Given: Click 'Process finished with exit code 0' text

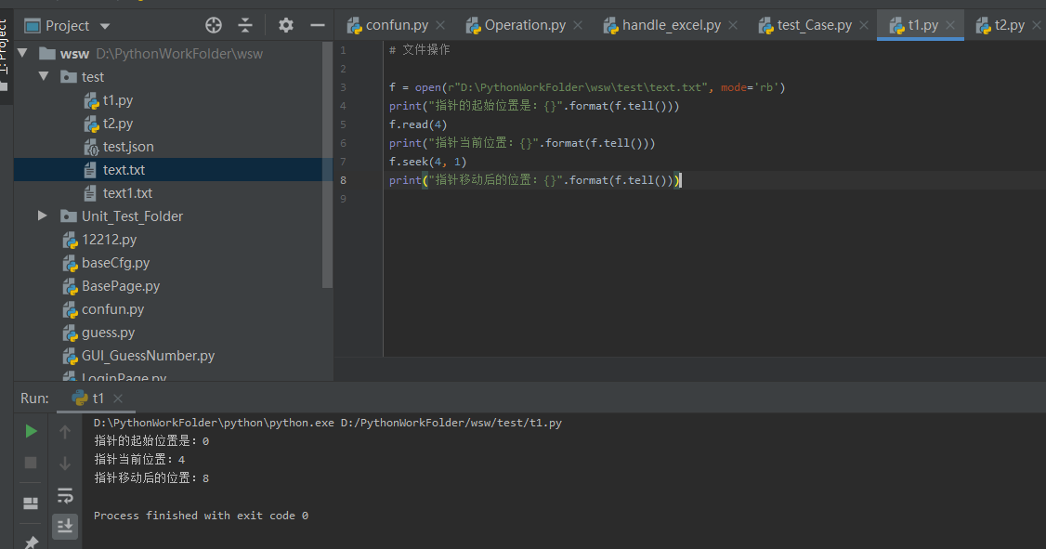Looking at the screenshot, I should coord(201,516).
